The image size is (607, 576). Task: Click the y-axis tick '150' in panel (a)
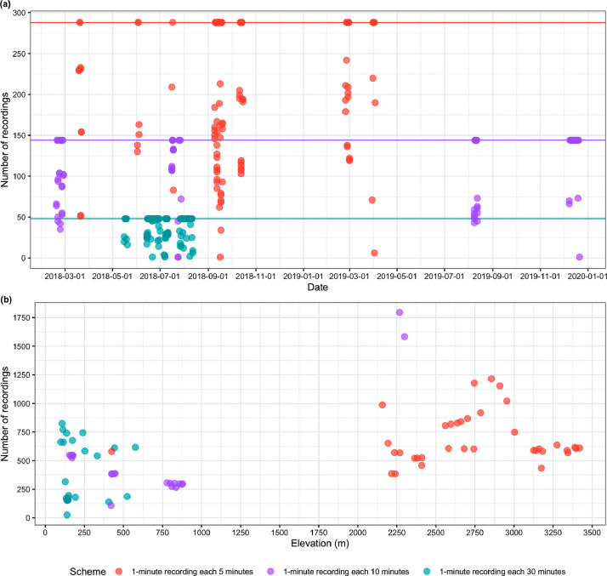click(x=19, y=135)
